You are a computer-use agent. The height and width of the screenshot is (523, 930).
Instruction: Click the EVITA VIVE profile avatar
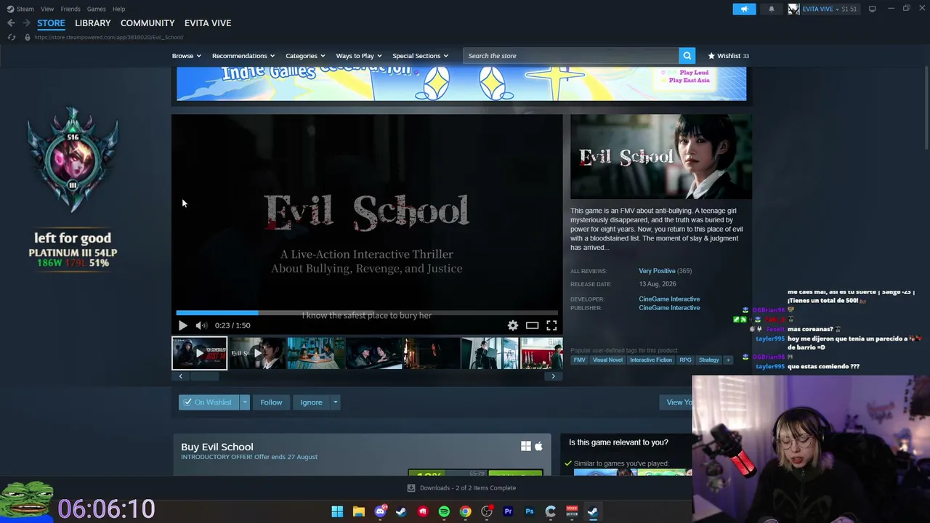(x=793, y=9)
